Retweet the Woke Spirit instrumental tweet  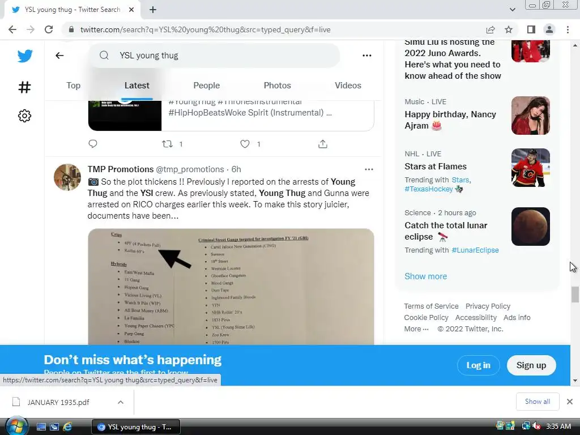[x=168, y=144]
